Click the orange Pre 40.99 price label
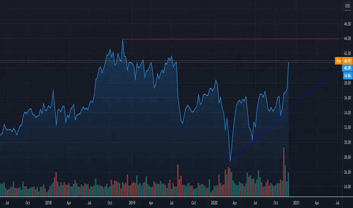This screenshot has height=208, width=353. (x=344, y=61)
